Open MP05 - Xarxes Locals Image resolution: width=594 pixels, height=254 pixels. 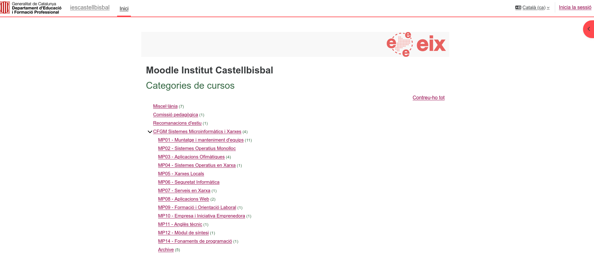click(181, 174)
